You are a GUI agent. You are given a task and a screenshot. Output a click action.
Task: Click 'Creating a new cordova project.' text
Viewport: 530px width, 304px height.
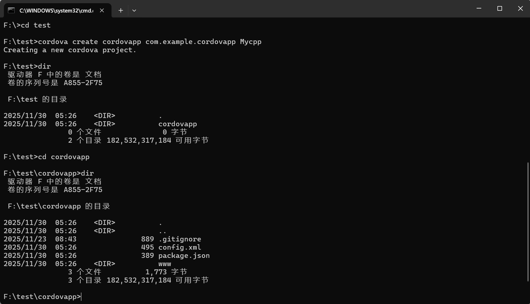(70, 50)
